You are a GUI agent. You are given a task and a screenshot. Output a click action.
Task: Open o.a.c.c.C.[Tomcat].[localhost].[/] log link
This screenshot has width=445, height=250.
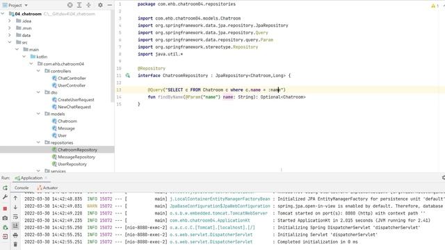[212, 227]
